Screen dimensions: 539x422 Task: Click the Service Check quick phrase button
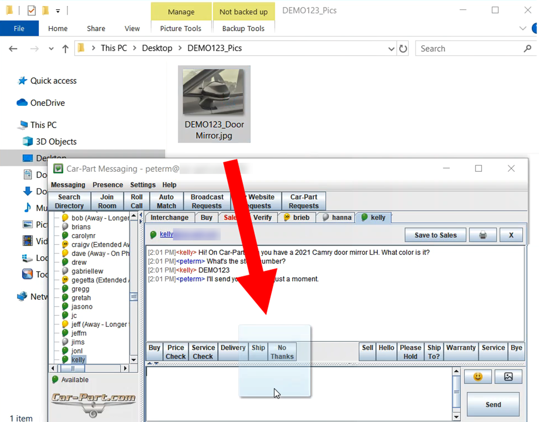tap(203, 352)
